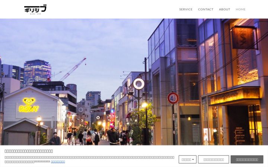
Task: Click the Shibuya street hero photo
Action: 134,82
